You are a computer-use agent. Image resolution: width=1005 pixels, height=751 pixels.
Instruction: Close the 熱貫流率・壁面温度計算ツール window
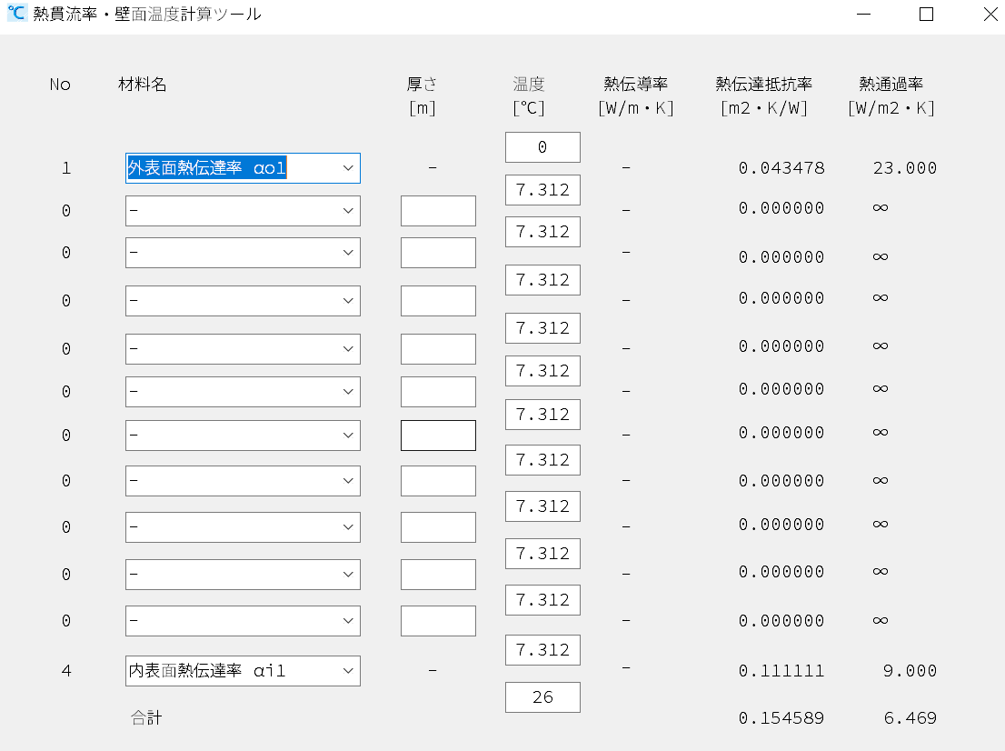point(990,14)
